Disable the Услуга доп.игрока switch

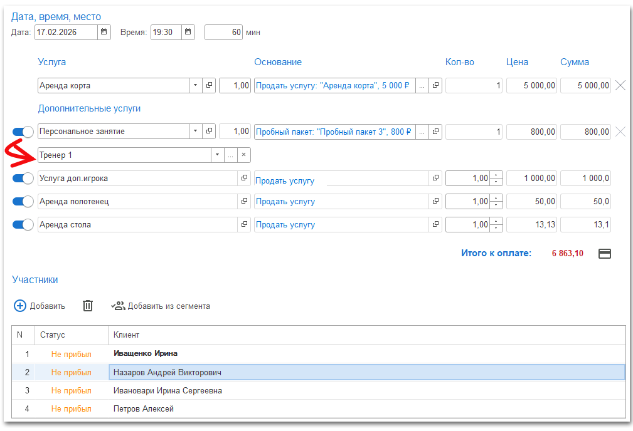click(23, 179)
